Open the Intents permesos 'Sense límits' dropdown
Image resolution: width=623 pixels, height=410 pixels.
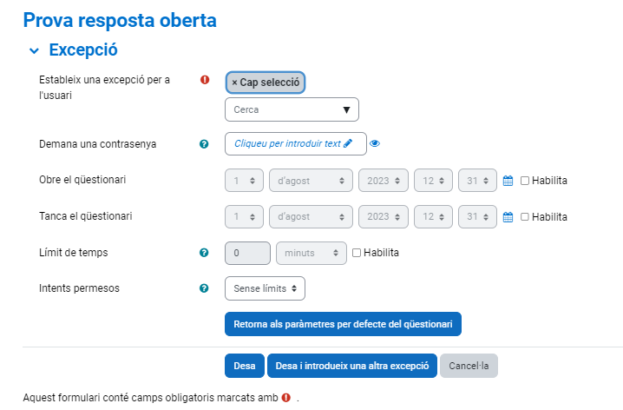tap(265, 288)
